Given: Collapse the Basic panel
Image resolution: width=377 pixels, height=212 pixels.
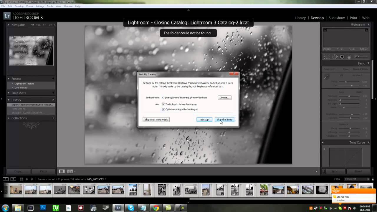Looking at the screenshot, I should pyautogui.click(x=368, y=63).
